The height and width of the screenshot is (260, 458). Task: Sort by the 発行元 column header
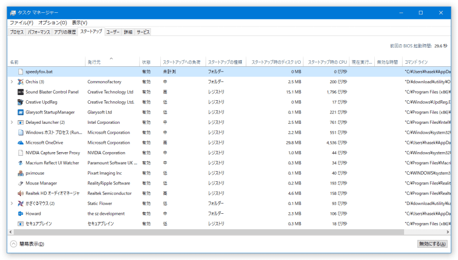112,62
